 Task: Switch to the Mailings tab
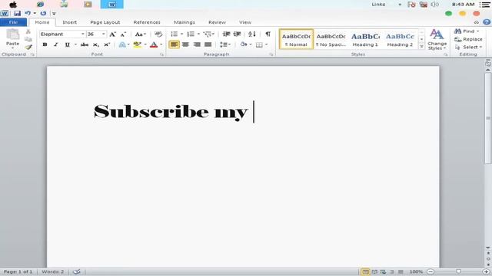184,22
